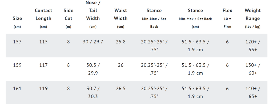Click the 30 / 29.7 nose tail width

pyautogui.click(x=93, y=42)
